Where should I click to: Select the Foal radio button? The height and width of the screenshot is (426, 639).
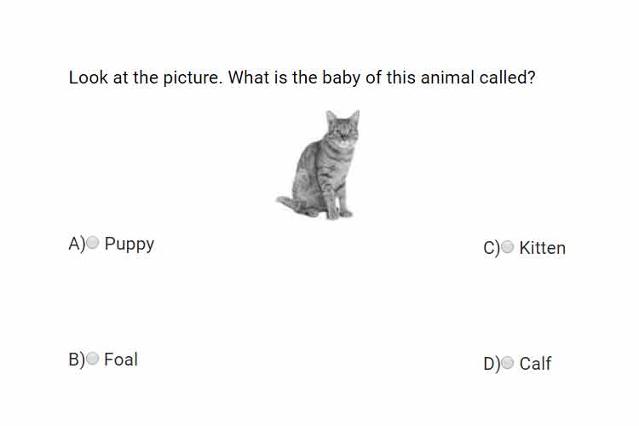pyautogui.click(x=93, y=359)
